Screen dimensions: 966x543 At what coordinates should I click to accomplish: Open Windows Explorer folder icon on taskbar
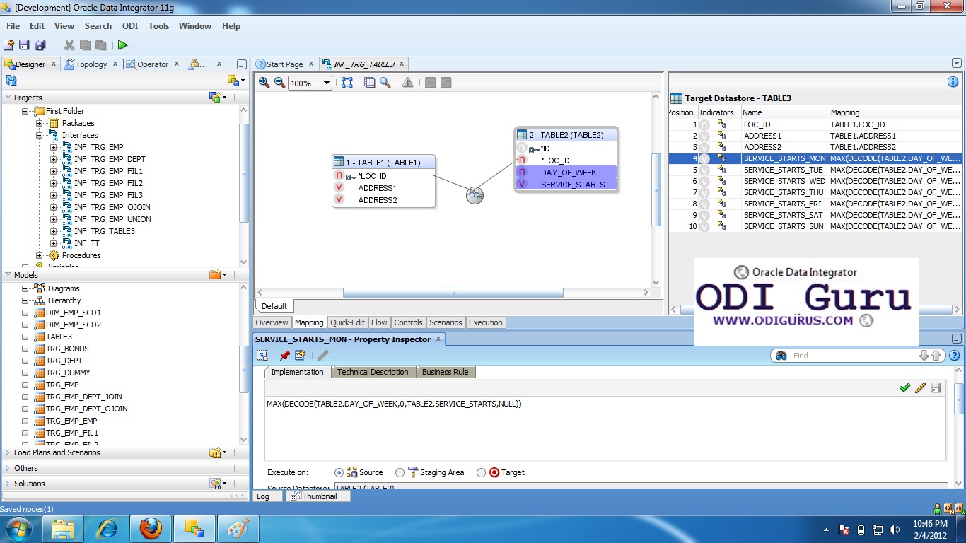click(64, 528)
